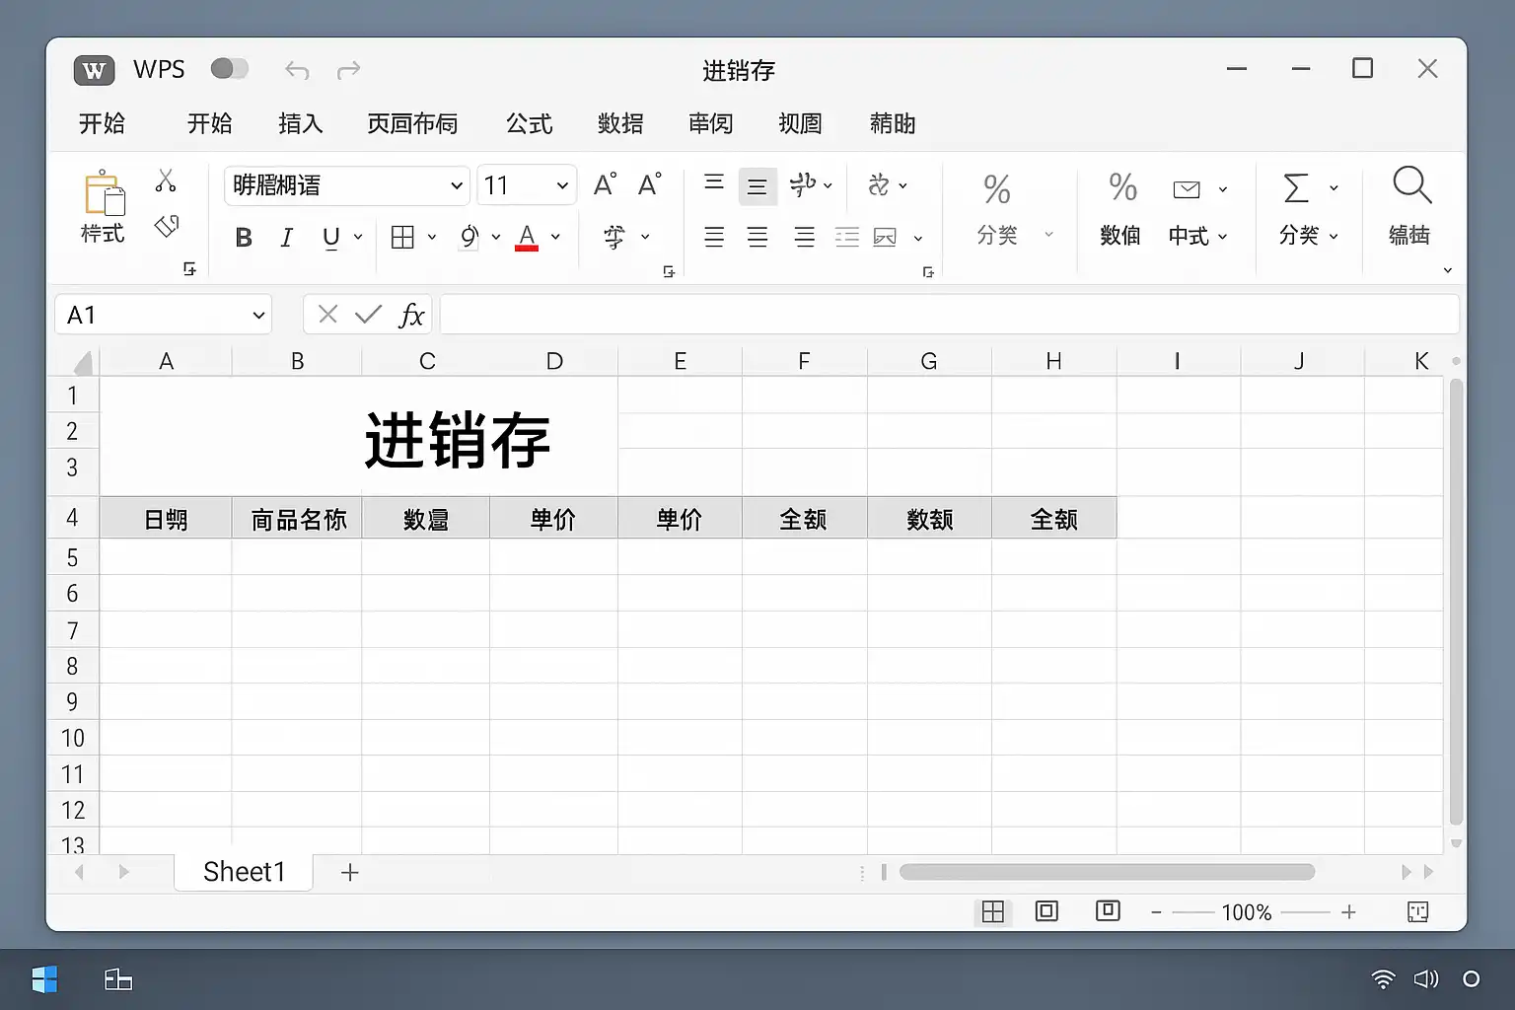1515x1010 pixels.
Task: Apply italic formatting
Action: (287, 238)
